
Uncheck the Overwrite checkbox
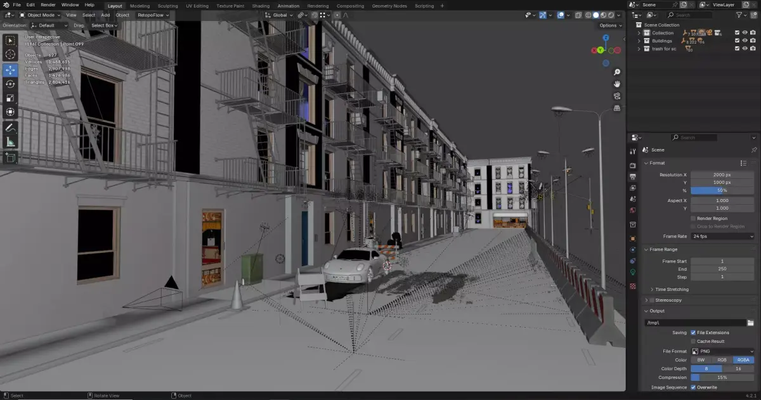[x=693, y=387]
